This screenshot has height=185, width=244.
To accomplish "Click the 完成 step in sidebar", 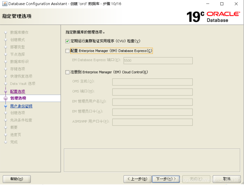I will pyautogui.click(x=14, y=142).
